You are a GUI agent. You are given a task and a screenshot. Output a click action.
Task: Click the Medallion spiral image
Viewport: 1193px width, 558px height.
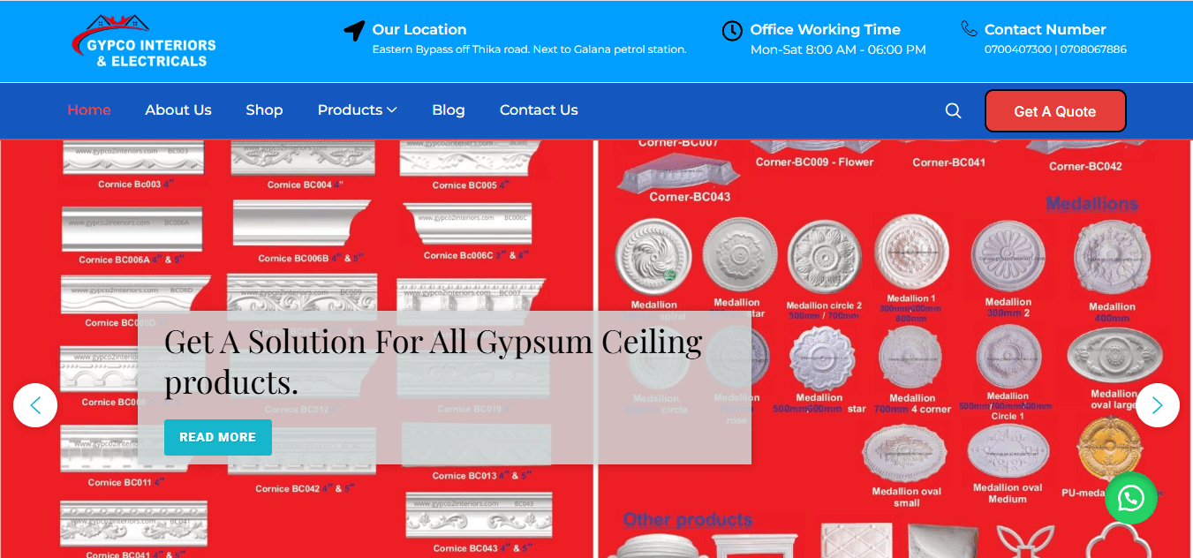point(653,257)
